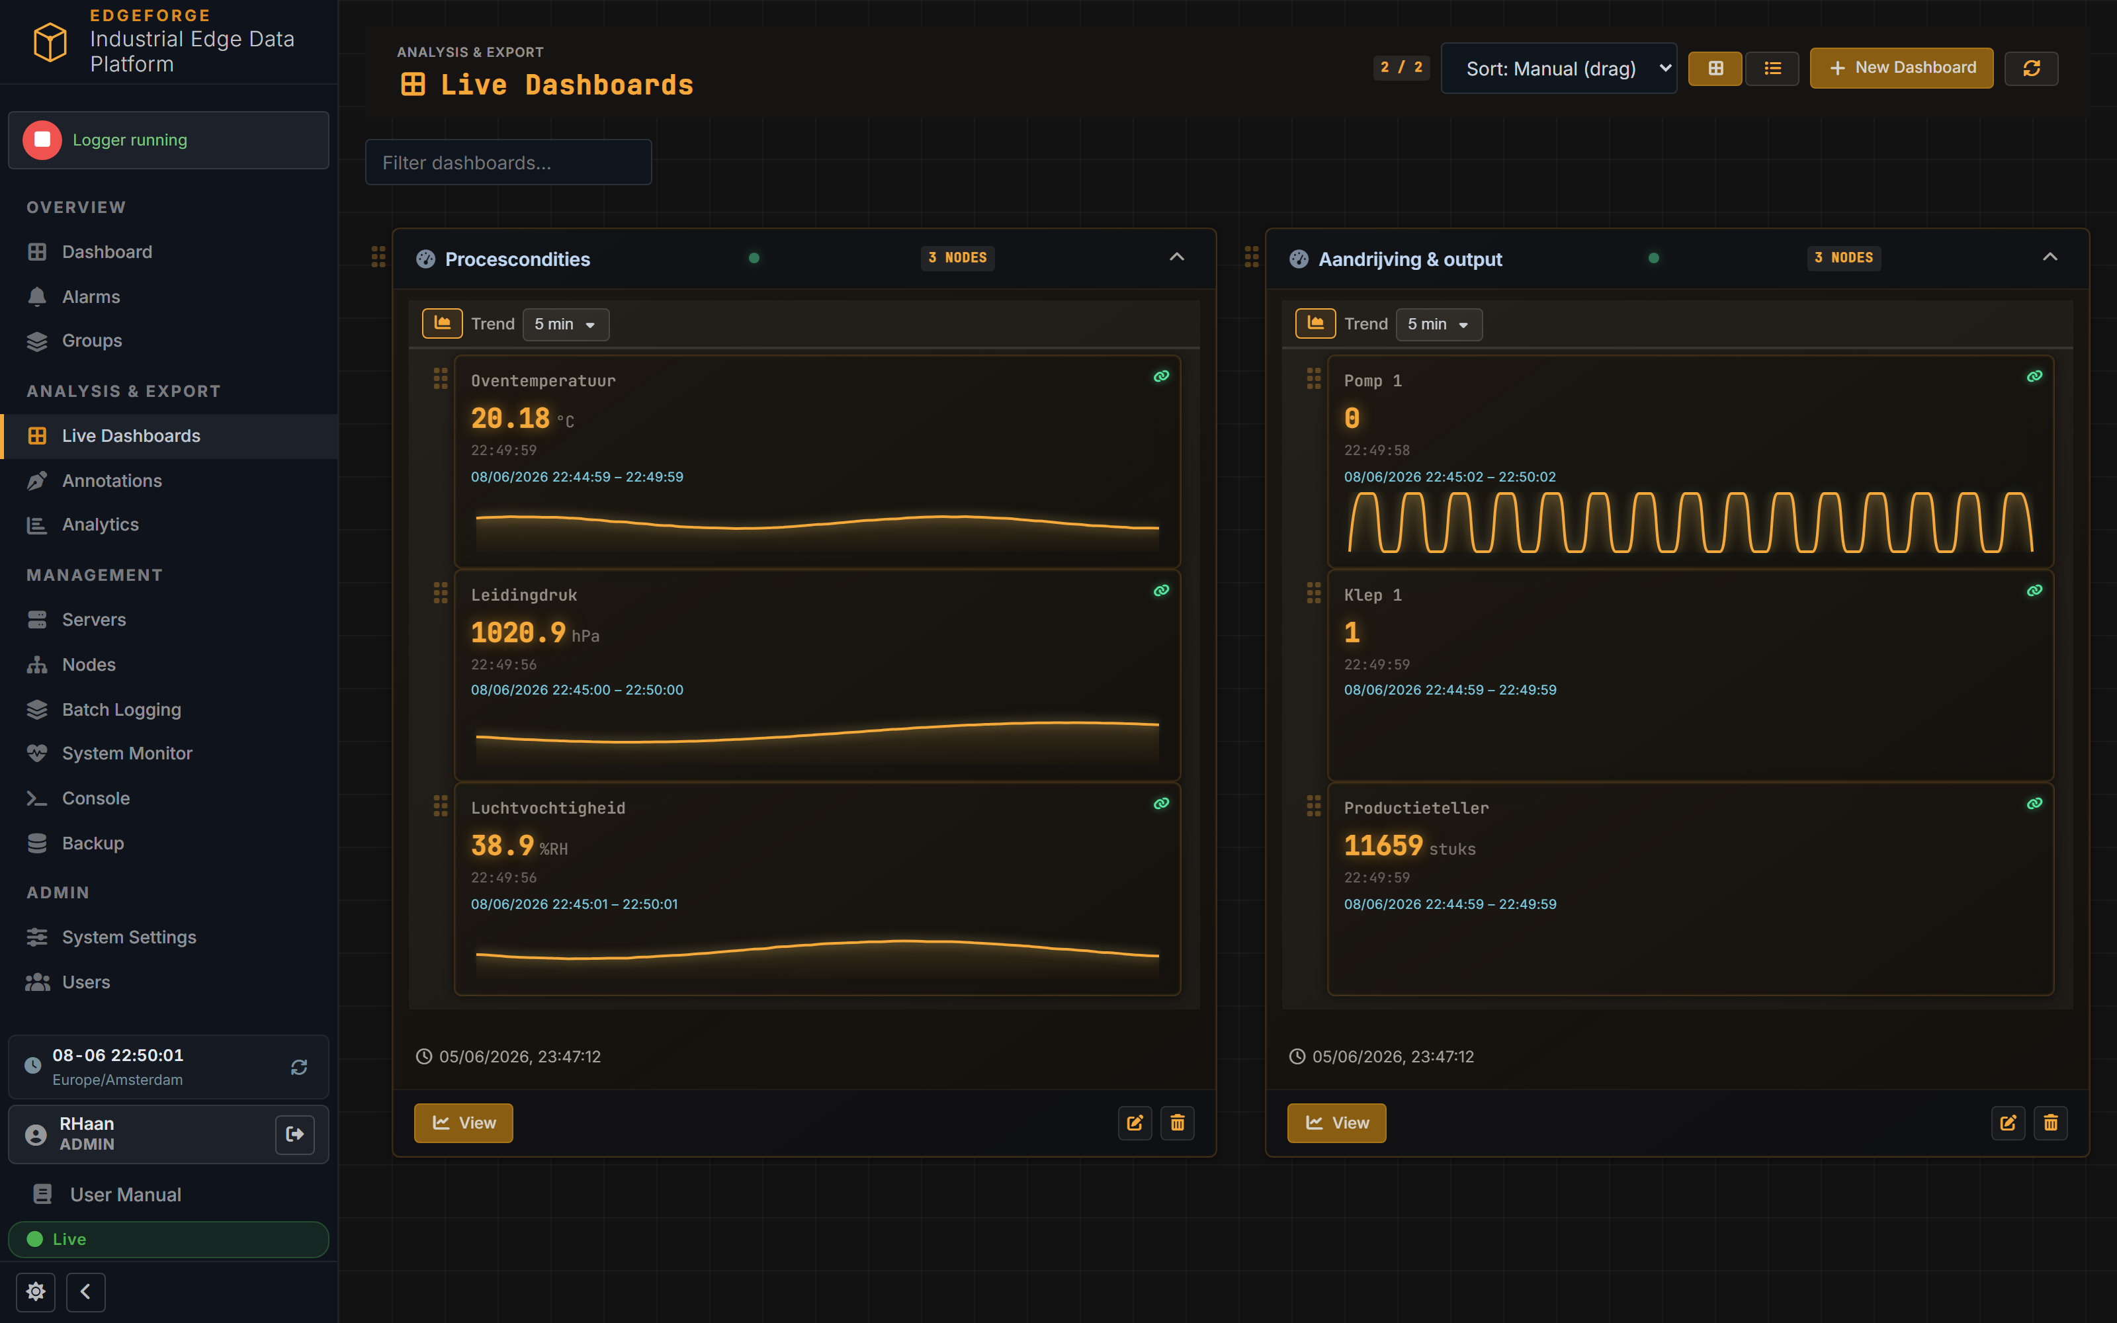Launch the Console page
Viewport: 2117px width, 1323px height.
tap(169, 798)
